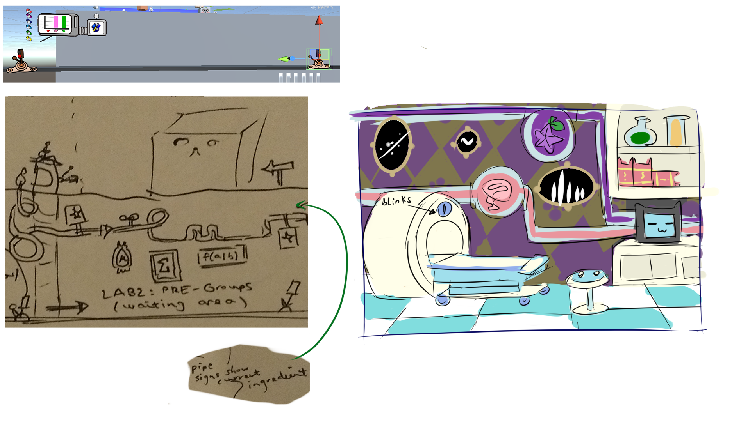750x421 pixels.
Task: Click the blue blinking eye on scanner
Action: 444,209
